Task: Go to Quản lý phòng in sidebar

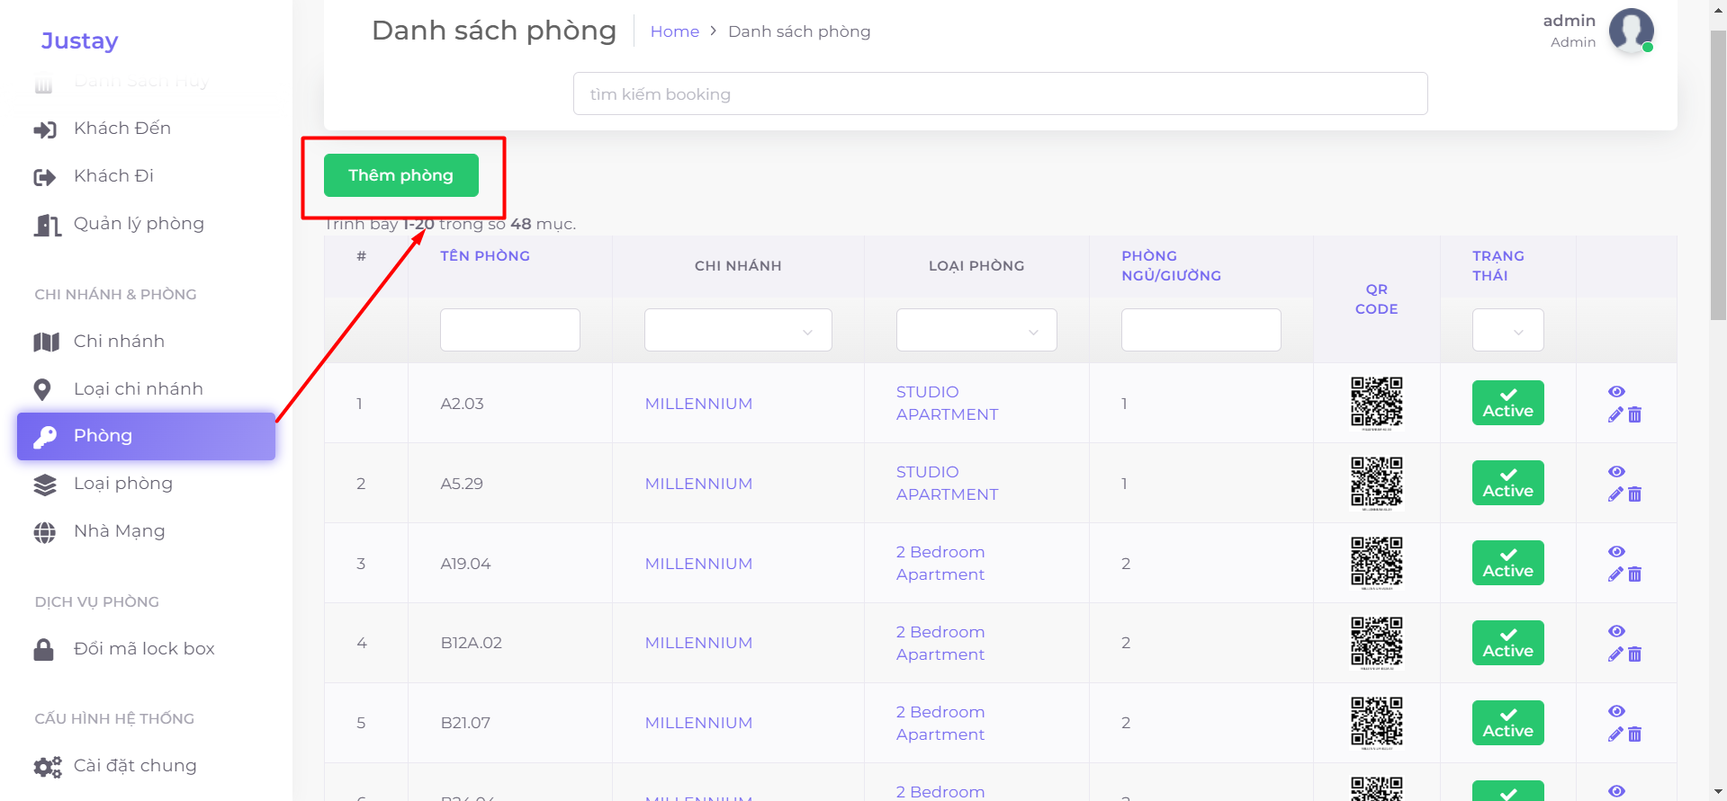Action: coord(139,224)
